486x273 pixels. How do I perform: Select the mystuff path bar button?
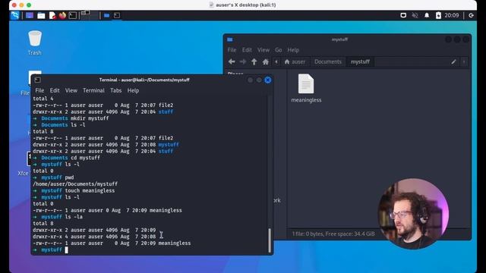[360, 61]
